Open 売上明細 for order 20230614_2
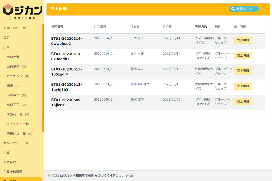The image size is (272, 181). tap(243, 55)
